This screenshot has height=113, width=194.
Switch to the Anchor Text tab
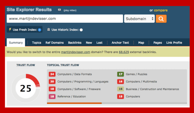pos(120,43)
